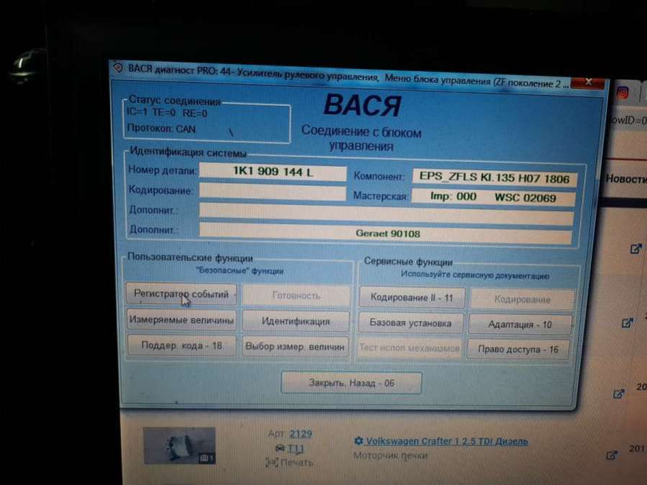
Task: Click the Дополнит. field showing Geraet 90108
Action: [386, 234]
